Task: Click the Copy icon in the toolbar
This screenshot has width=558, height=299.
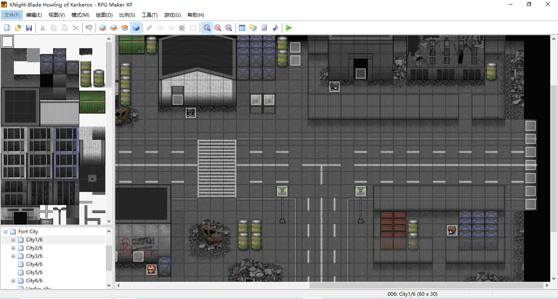Action: point(54,28)
